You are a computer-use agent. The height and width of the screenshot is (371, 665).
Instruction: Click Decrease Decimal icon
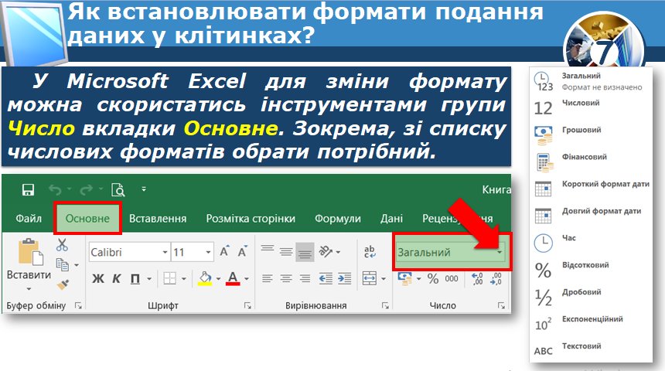pos(496,278)
